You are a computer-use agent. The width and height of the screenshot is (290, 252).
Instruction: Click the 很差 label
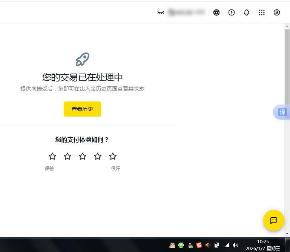pyautogui.click(x=49, y=168)
